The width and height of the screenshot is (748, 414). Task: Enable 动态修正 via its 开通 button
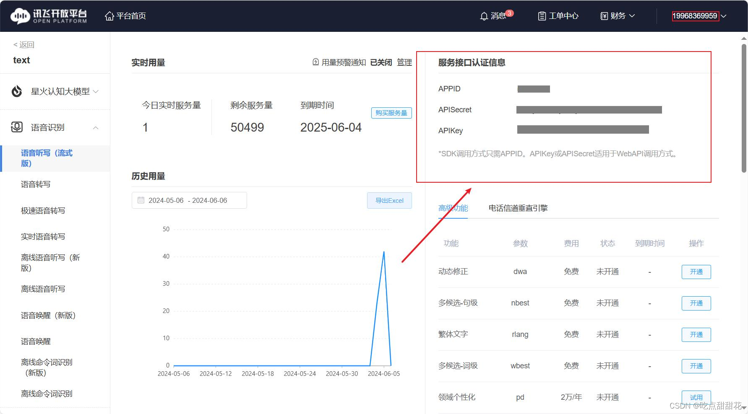point(696,272)
